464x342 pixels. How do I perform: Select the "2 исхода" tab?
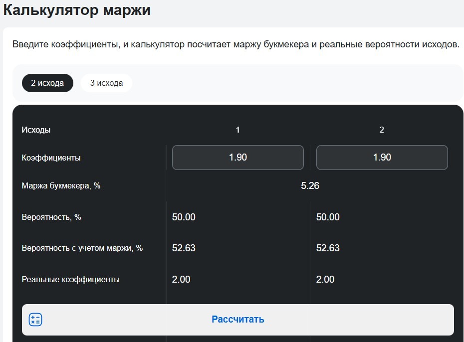coord(47,83)
